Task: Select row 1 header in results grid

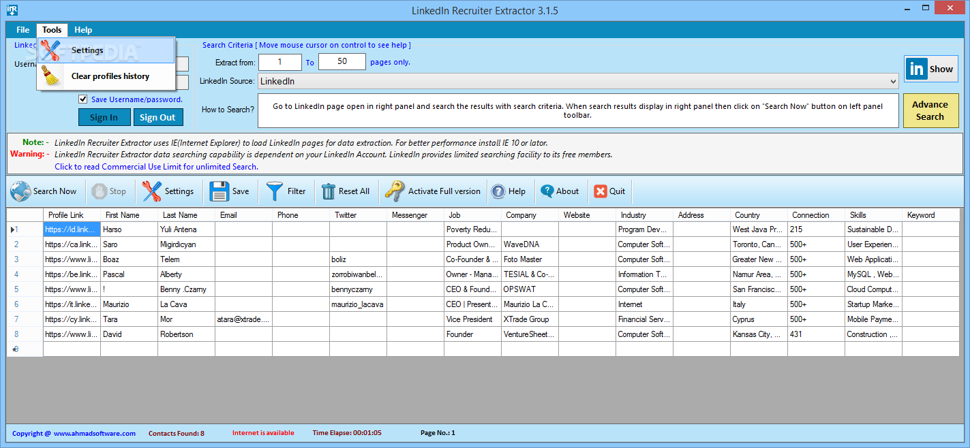Action: point(25,229)
